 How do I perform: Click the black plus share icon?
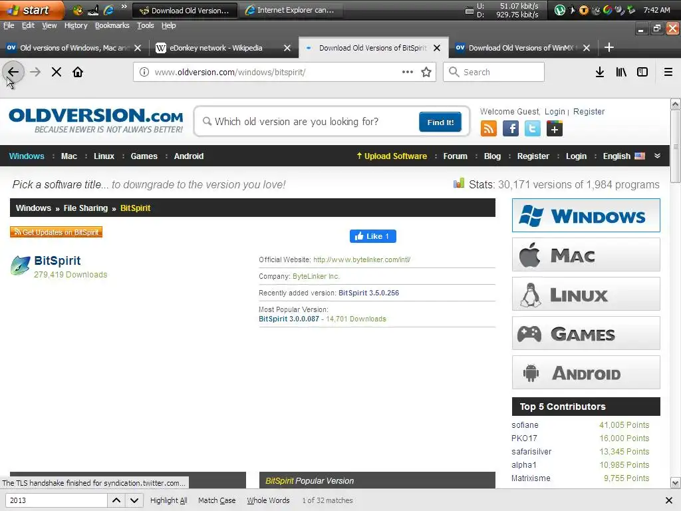554,128
